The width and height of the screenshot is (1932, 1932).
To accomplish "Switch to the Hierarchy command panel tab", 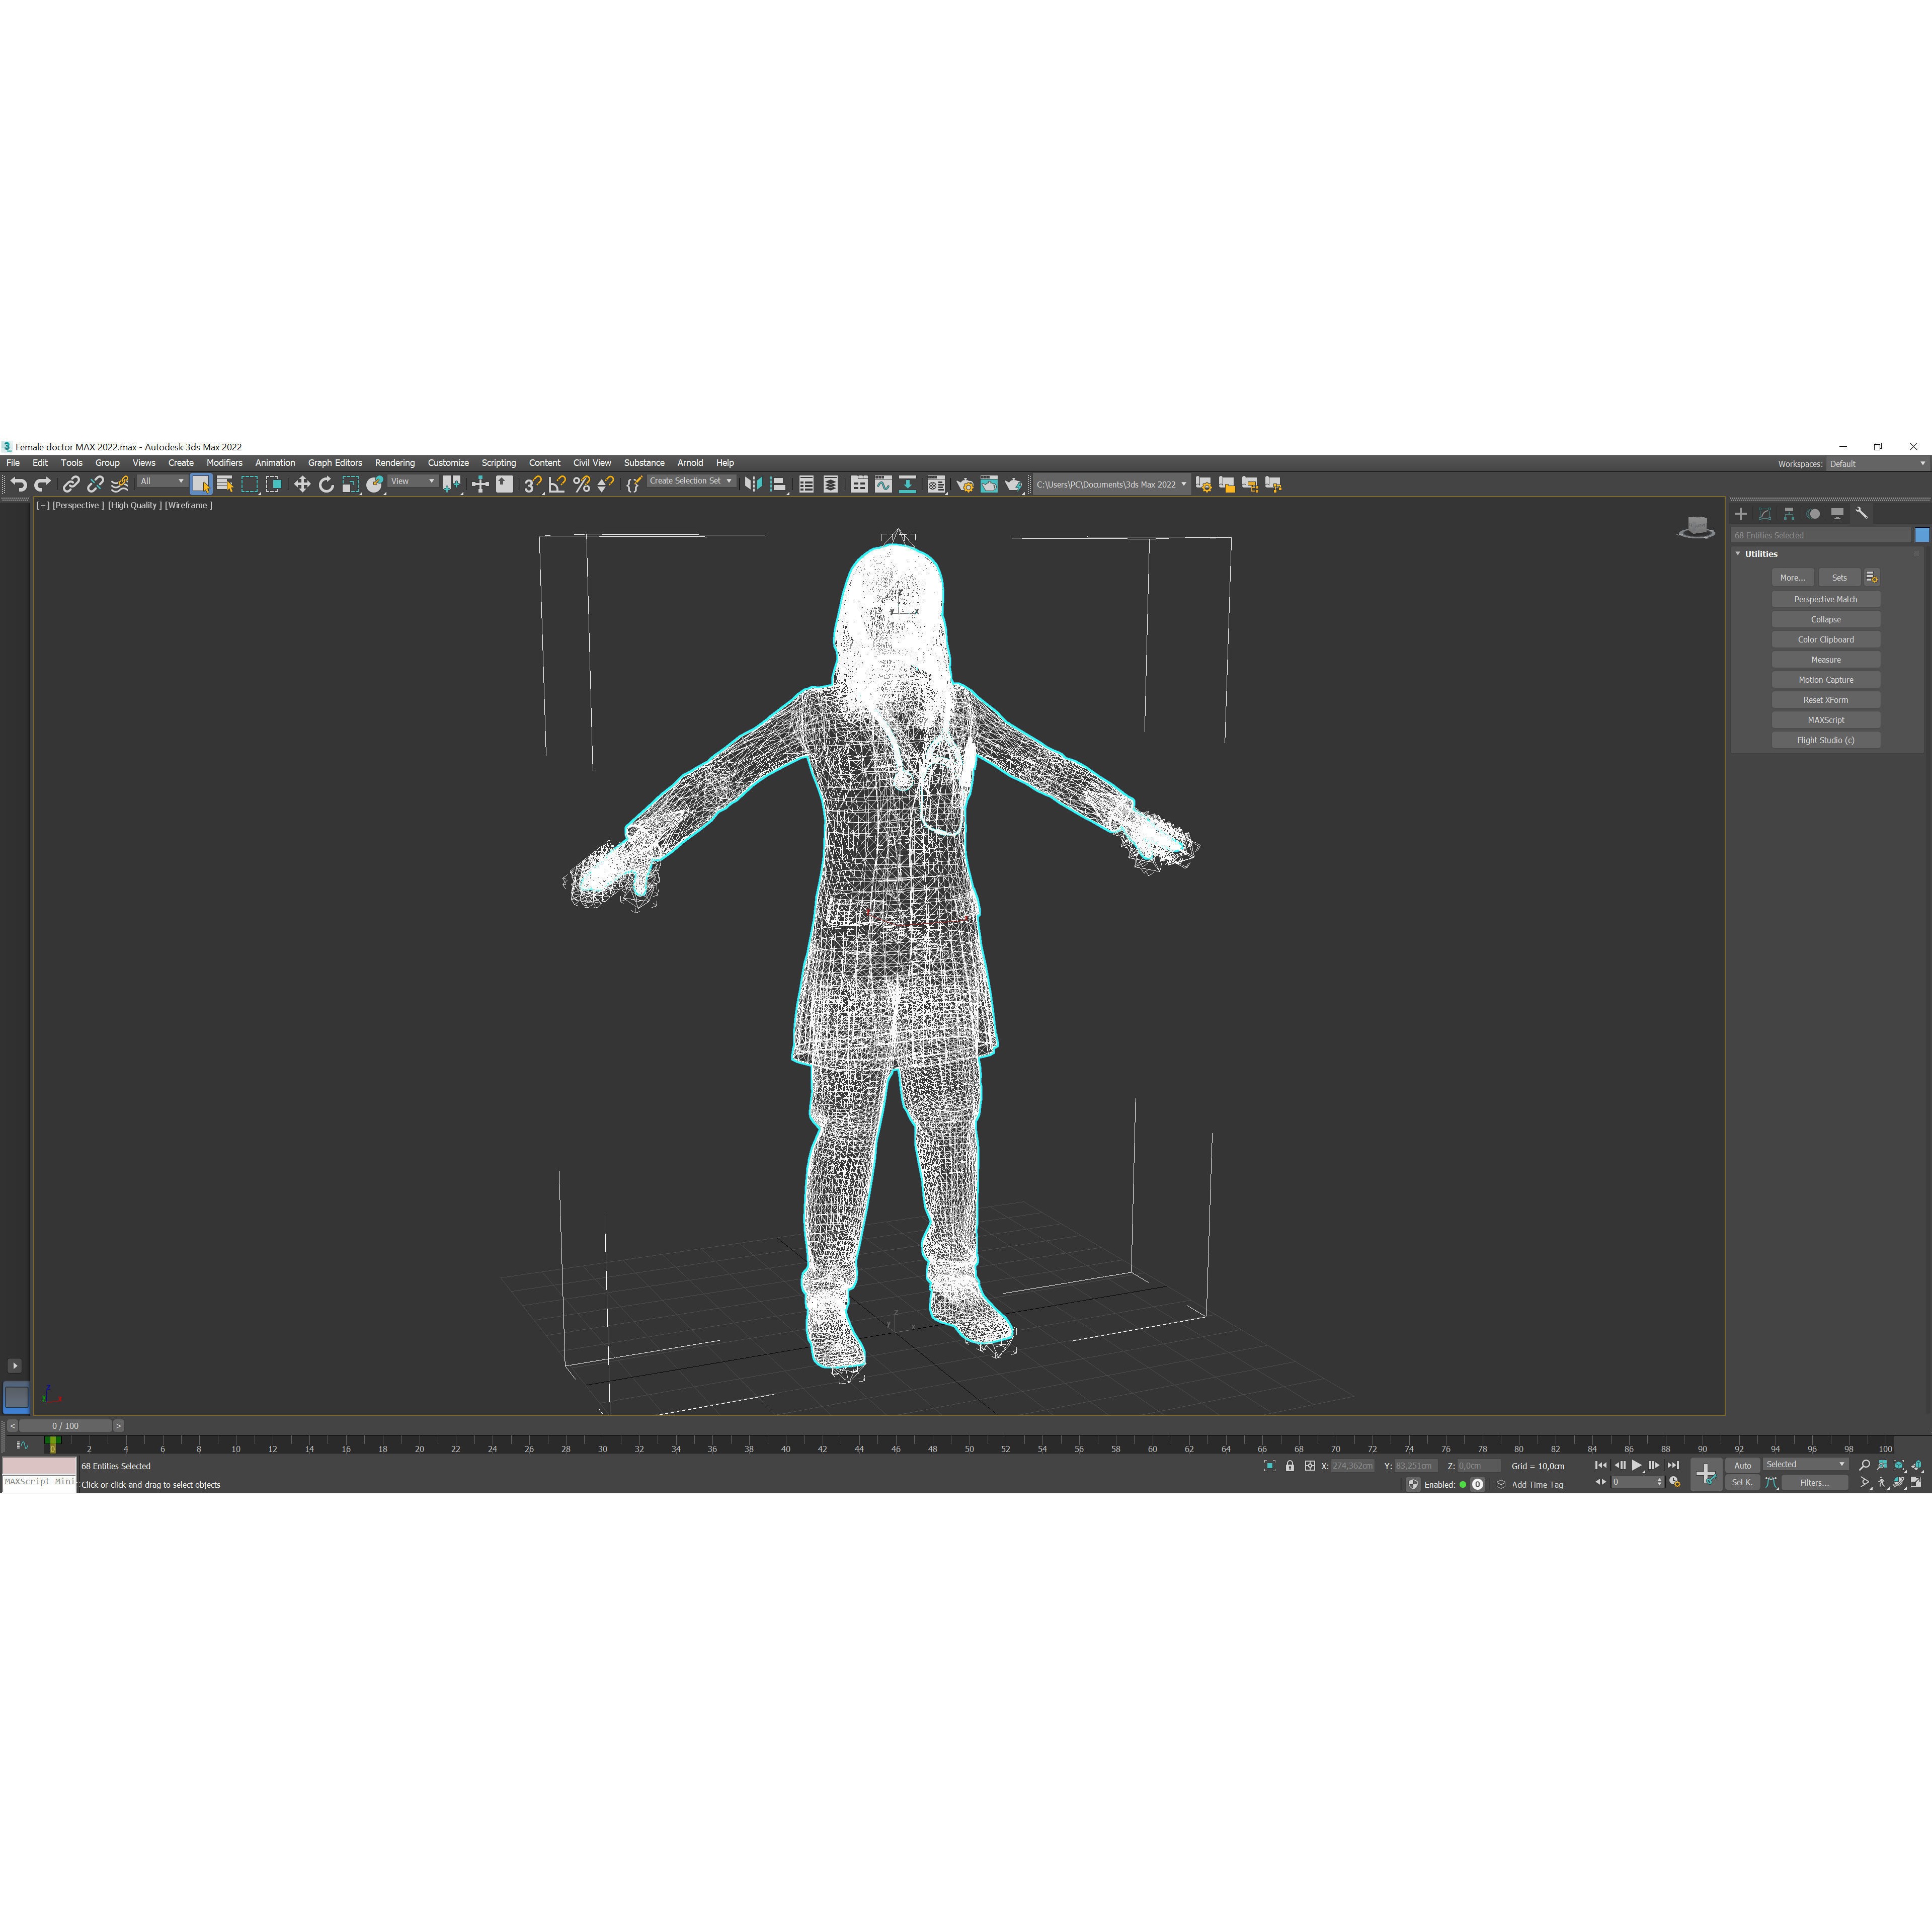I will point(1789,513).
